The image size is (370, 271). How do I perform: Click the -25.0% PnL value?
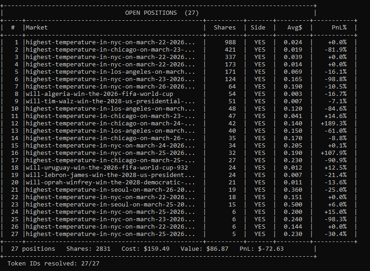(335, 190)
